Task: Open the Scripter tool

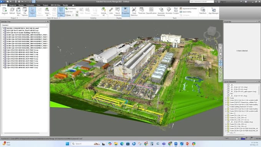Action: click(176, 11)
